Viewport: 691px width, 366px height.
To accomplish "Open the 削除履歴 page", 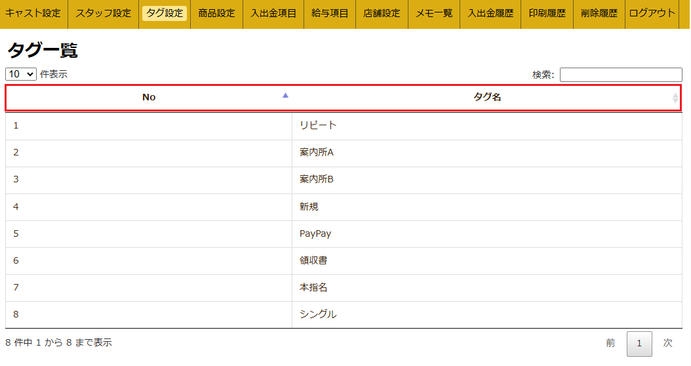I will tap(599, 13).
